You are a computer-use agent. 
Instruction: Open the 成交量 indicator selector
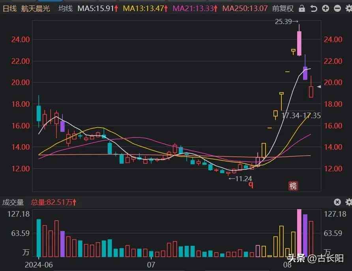pos(13,202)
